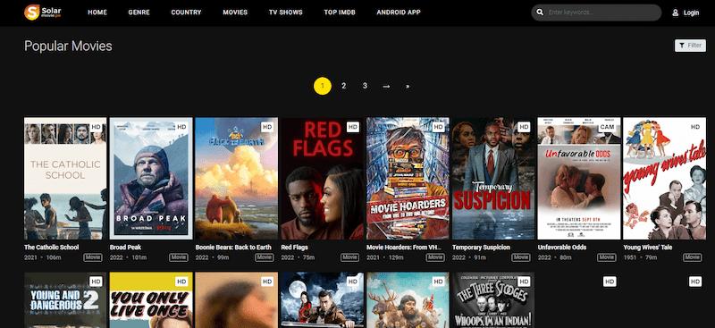
Task: Open the TOP IMDB page
Action: click(x=340, y=13)
